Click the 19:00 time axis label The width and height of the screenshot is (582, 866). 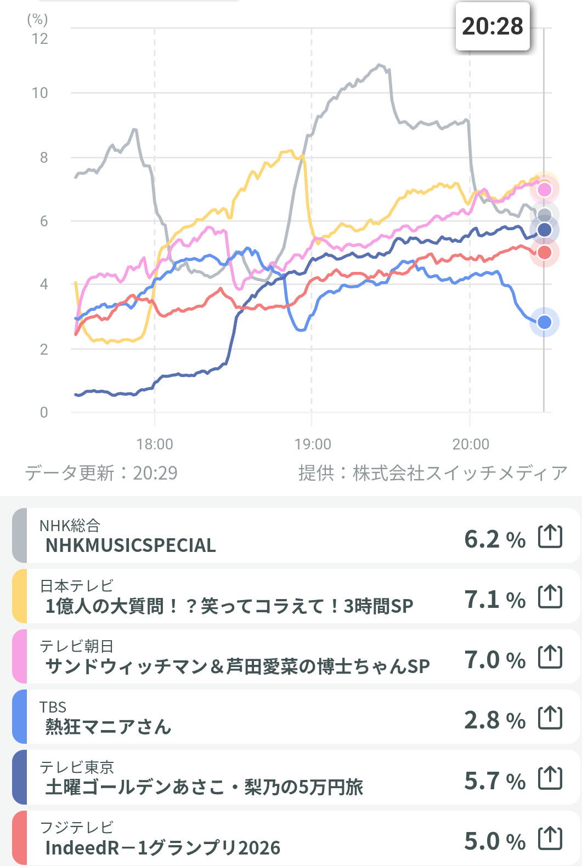(313, 444)
